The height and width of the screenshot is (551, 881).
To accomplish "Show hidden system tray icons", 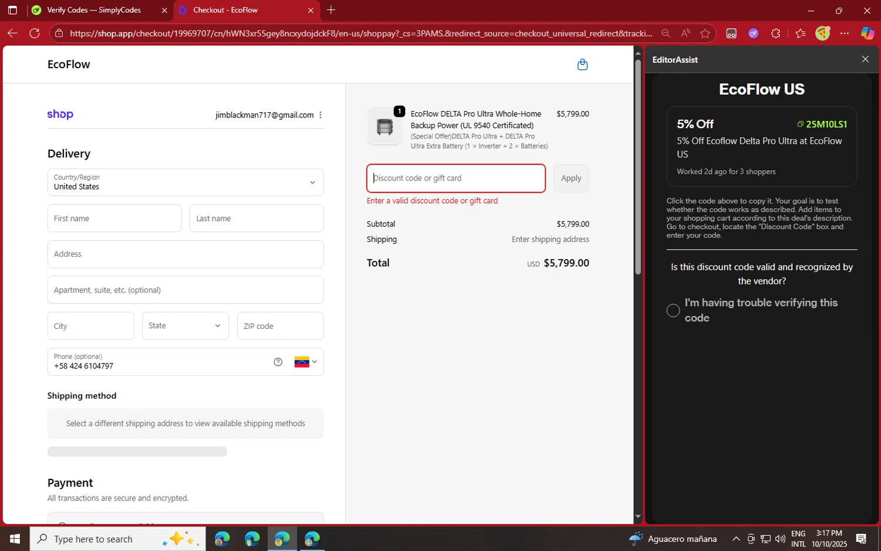I will (736, 539).
